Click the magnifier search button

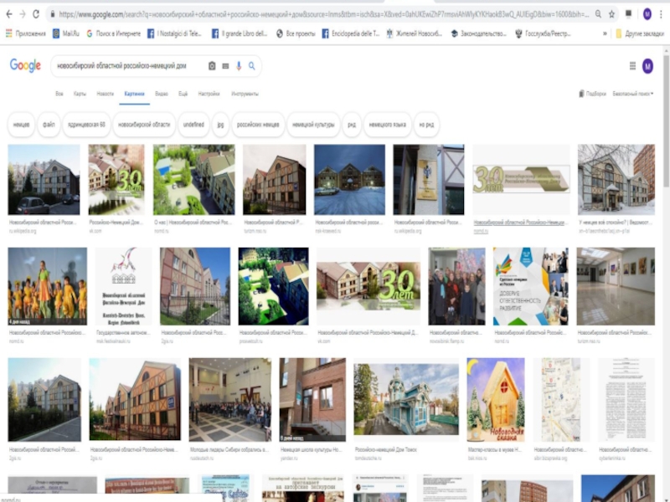point(251,65)
